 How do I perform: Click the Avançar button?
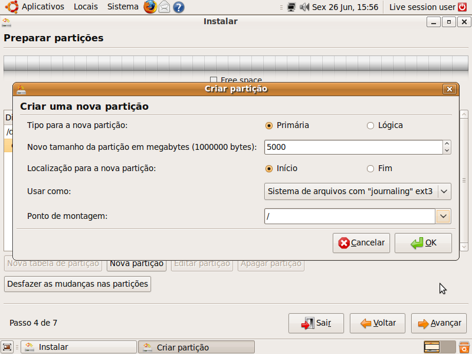point(438,323)
